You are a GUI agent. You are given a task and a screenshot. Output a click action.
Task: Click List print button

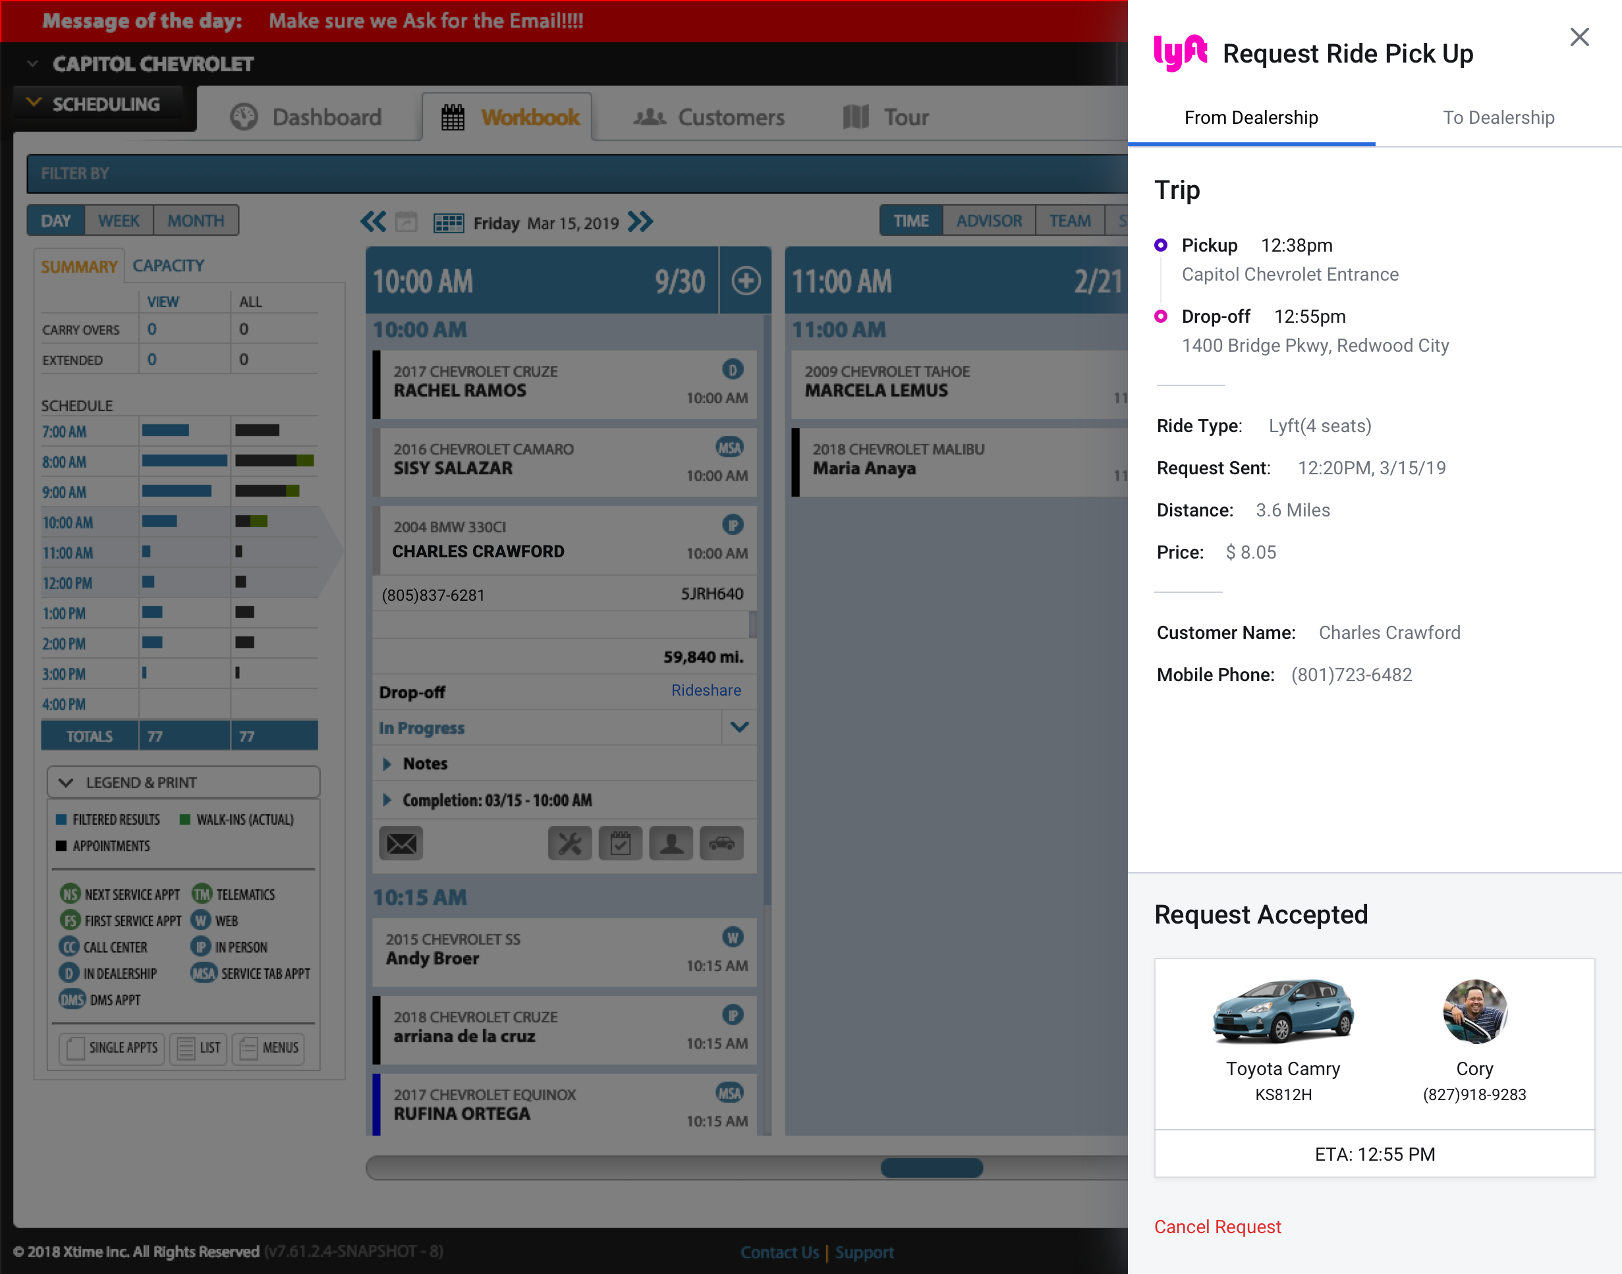[x=198, y=1048]
